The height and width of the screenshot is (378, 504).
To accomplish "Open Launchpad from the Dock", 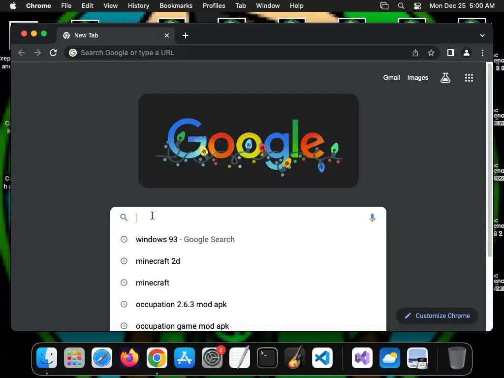I will (74, 358).
